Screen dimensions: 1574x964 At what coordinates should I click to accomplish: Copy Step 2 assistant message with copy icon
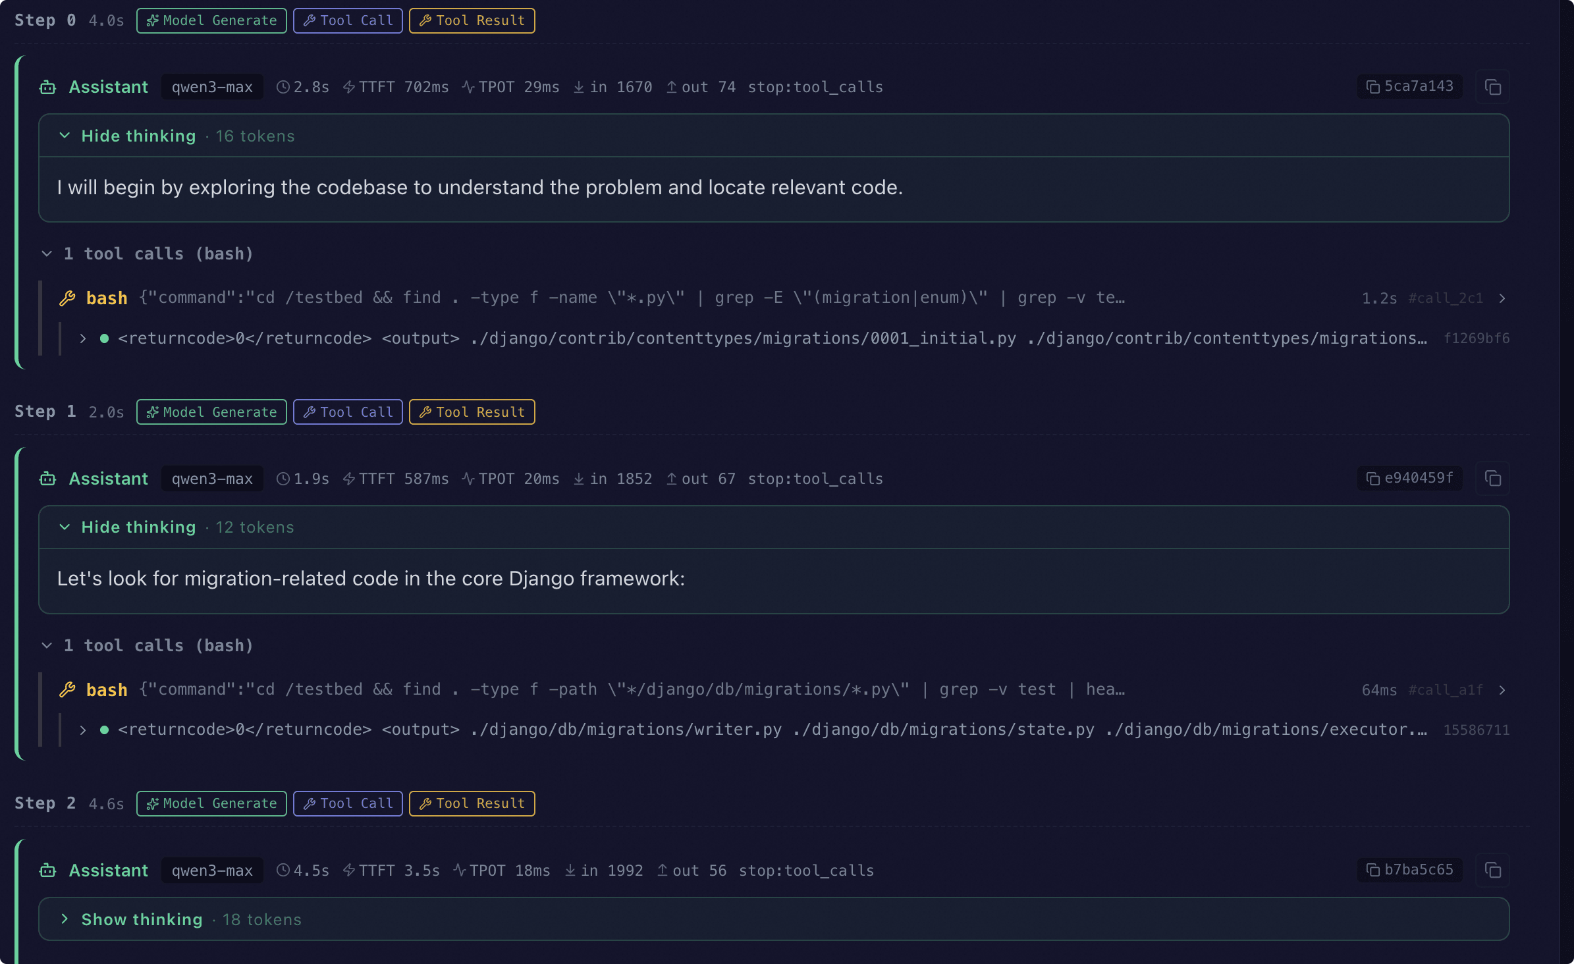1492,870
